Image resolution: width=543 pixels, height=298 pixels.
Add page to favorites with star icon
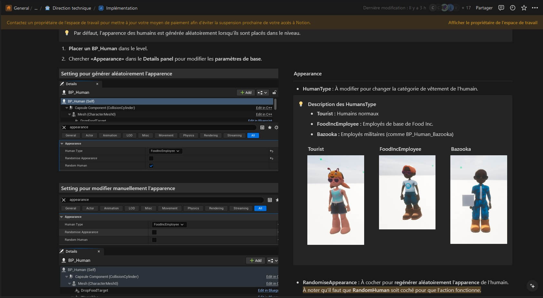[524, 8]
